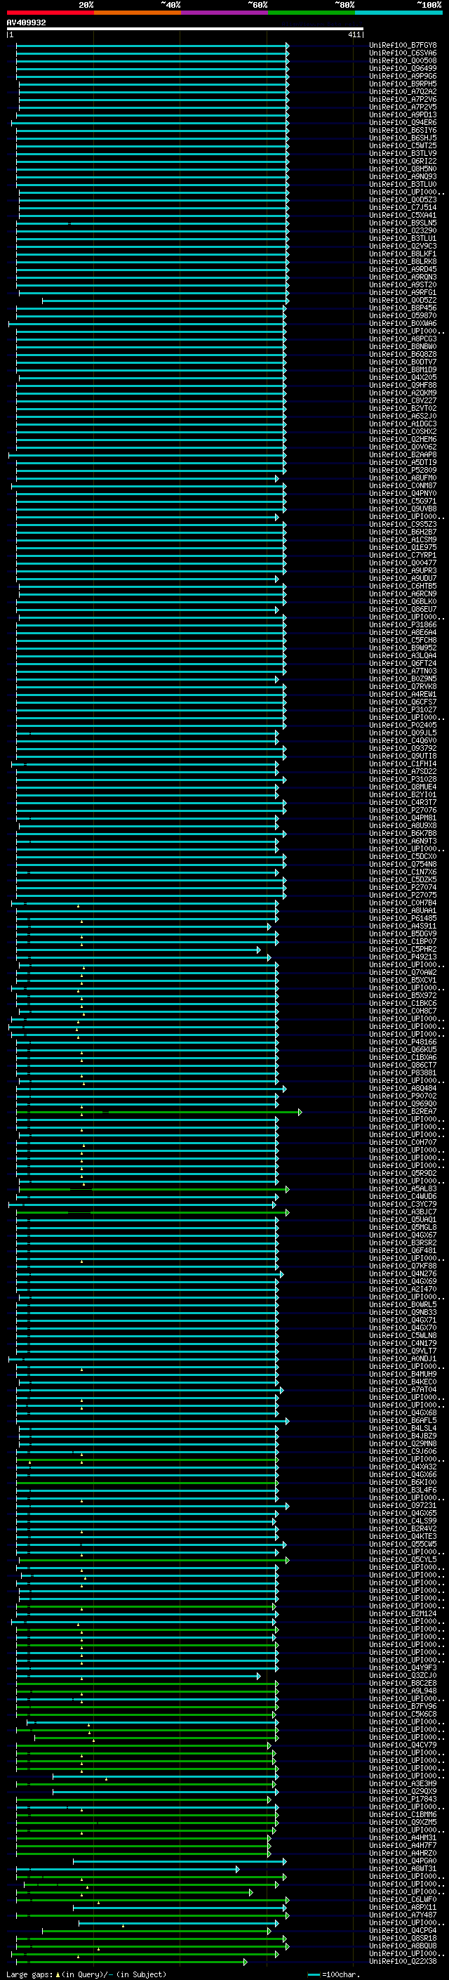Select the UniRef100_A3BJC7 label
449x1980 pixels.
click(x=403, y=1212)
